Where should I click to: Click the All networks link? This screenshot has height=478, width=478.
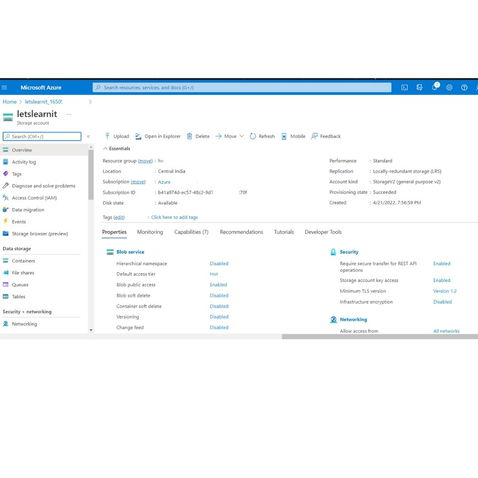click(446, 331)
